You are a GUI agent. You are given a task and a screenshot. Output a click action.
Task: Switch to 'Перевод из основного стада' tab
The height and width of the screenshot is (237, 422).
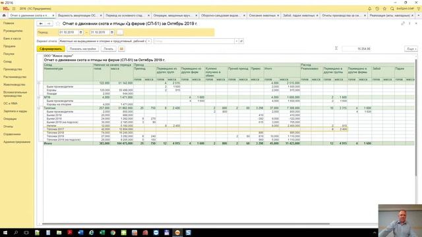[124, 16]
